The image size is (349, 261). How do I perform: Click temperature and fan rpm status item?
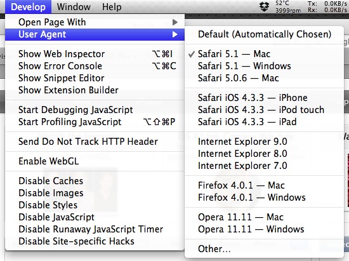288,7
